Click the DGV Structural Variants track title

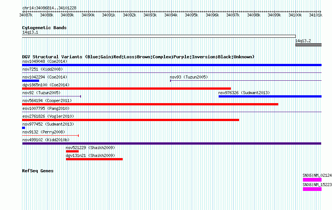[138, 57]
